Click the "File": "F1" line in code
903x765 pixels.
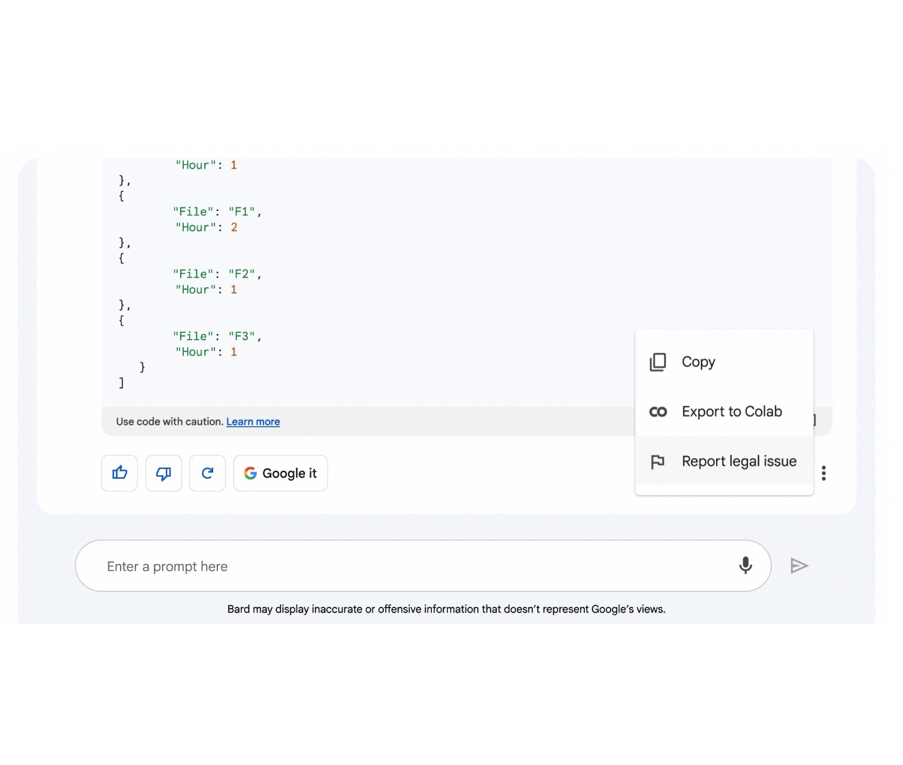pos(217,211)
